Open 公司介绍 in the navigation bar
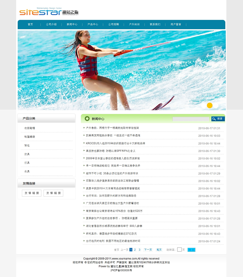 tap(51, 24)
